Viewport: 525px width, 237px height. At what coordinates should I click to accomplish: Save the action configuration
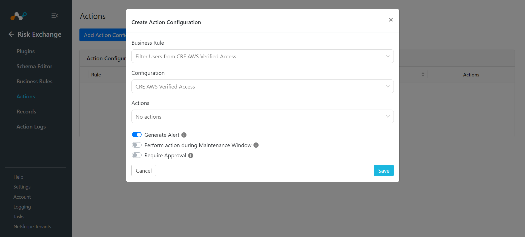tap(384, 170)
